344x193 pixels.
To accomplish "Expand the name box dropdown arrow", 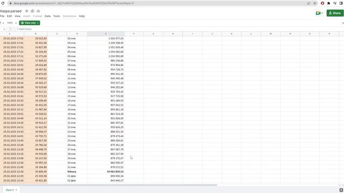I will (x=4, y=29).
